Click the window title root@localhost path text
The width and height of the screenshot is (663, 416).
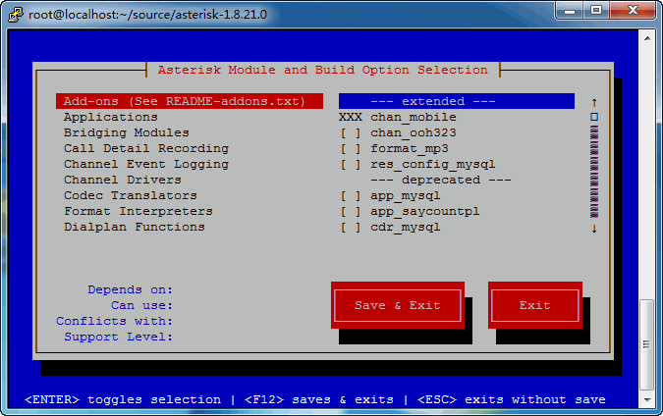click(147, 15)
